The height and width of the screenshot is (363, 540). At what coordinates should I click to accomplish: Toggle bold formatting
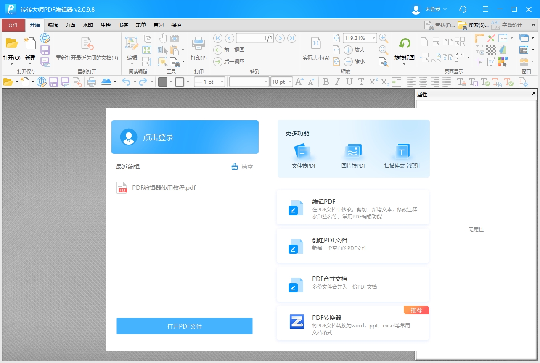326,82
